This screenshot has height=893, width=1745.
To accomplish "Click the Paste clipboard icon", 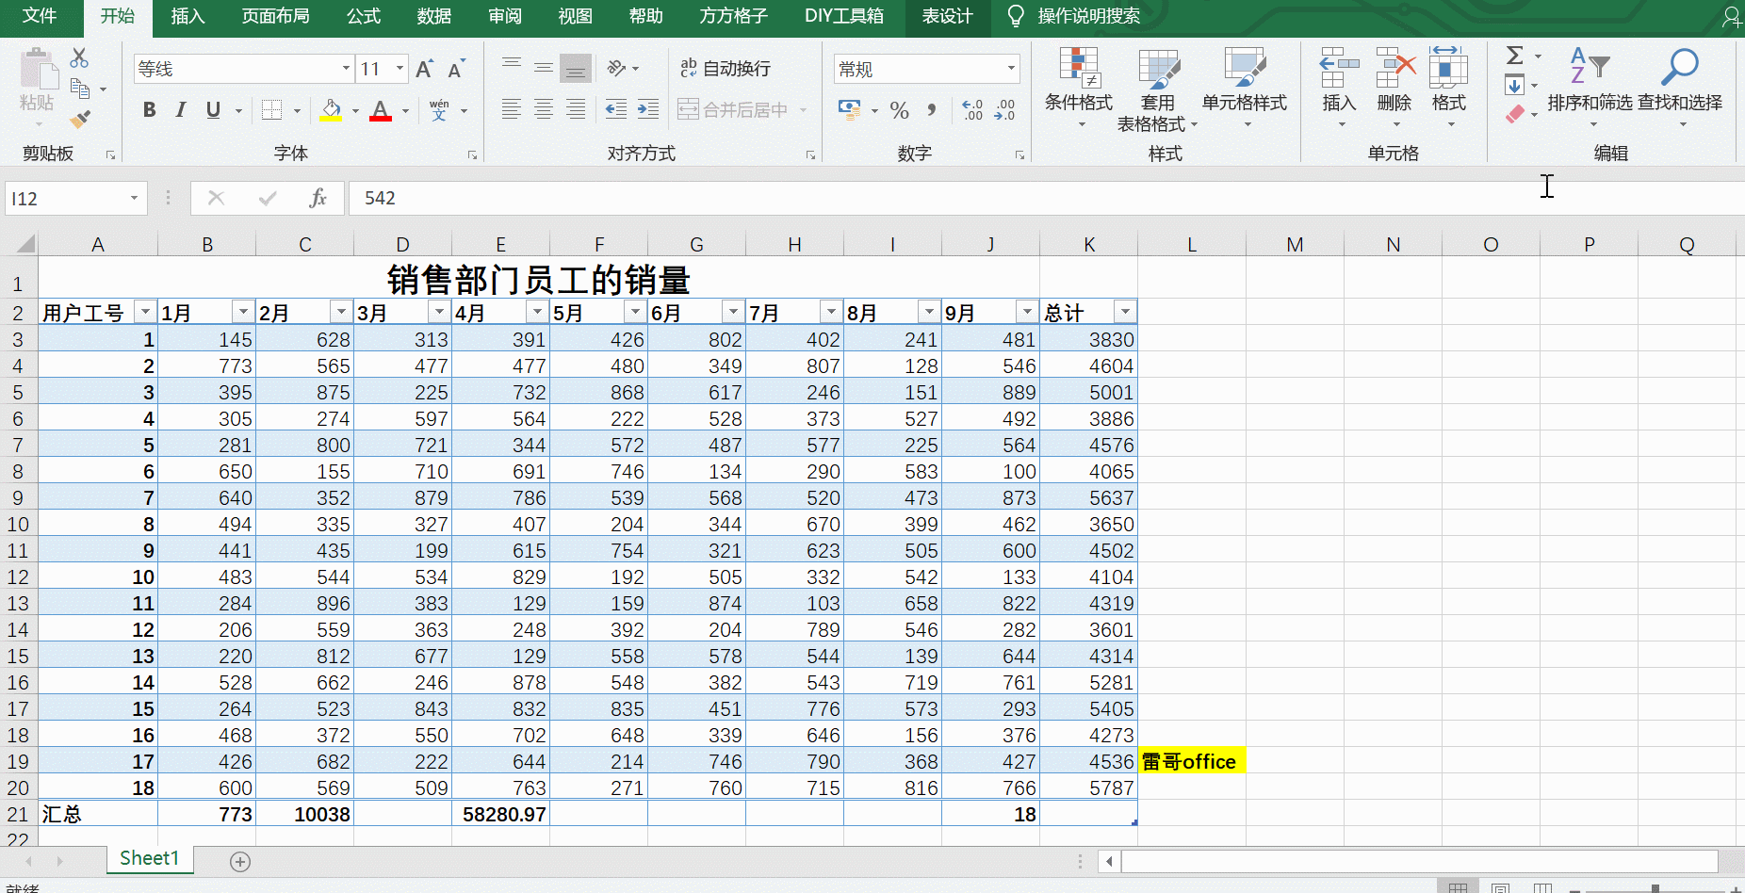I will (x=38, y=71).
